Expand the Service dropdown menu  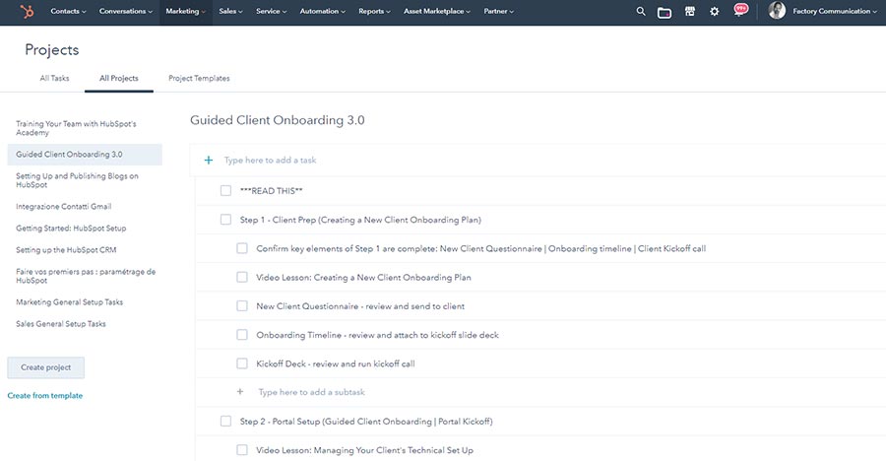(x=272, y=11)
